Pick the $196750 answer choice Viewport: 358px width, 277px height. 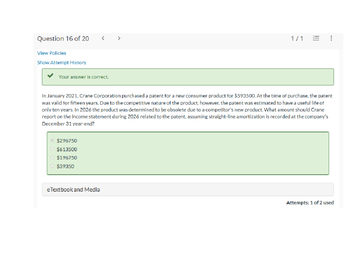tap(52, 157)
